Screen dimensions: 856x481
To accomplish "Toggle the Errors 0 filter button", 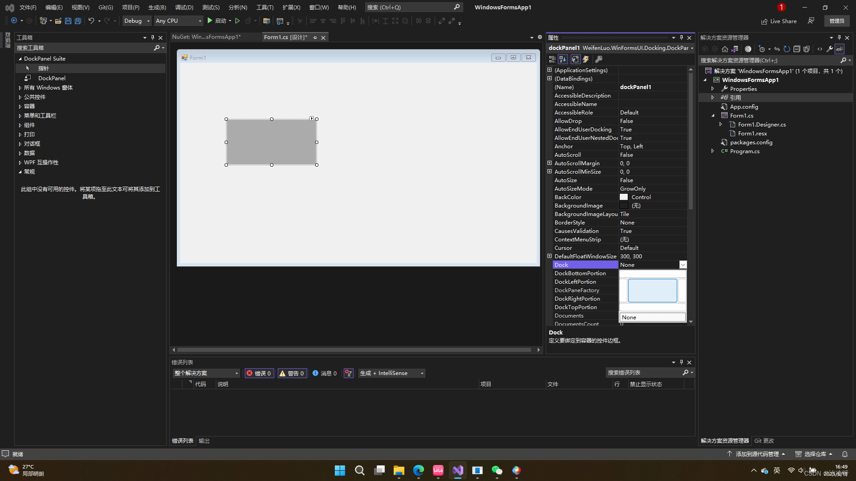I will [259, 373].
